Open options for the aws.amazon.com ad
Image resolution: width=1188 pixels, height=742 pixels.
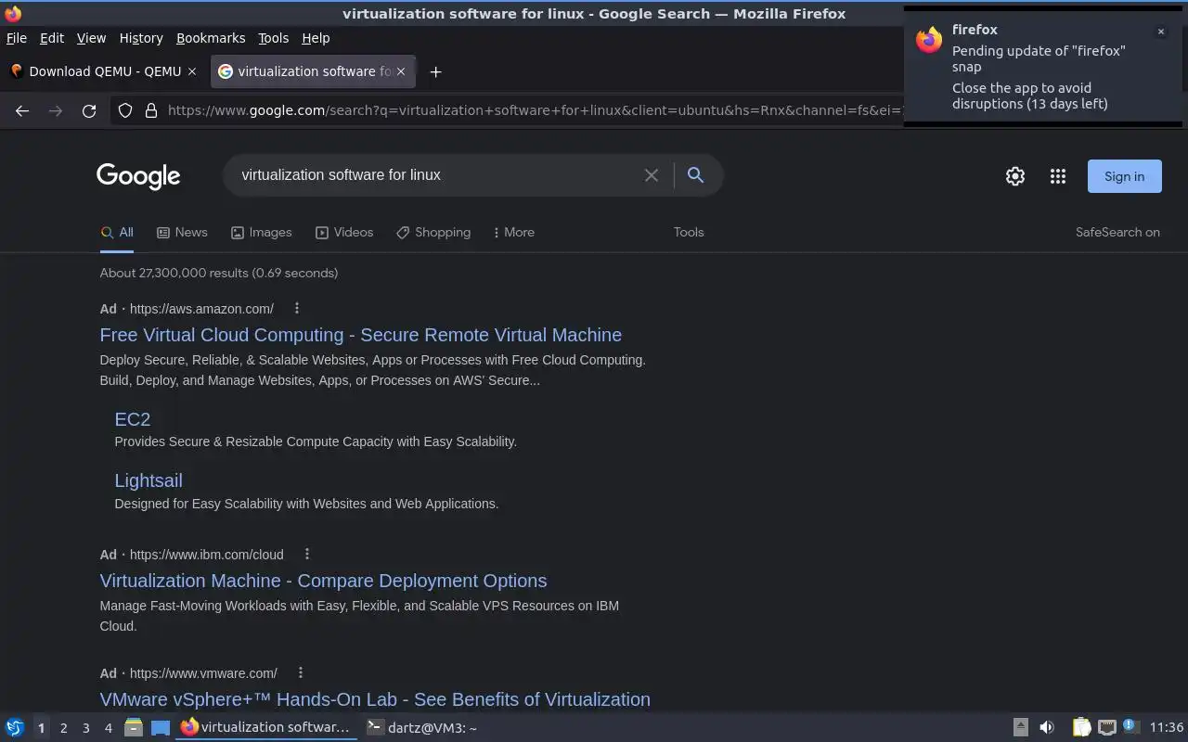point(297,308)
